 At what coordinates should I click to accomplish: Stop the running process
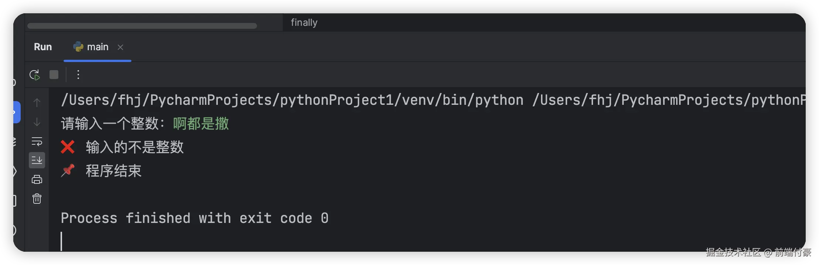pyautogui.click(x=54, y=75)
